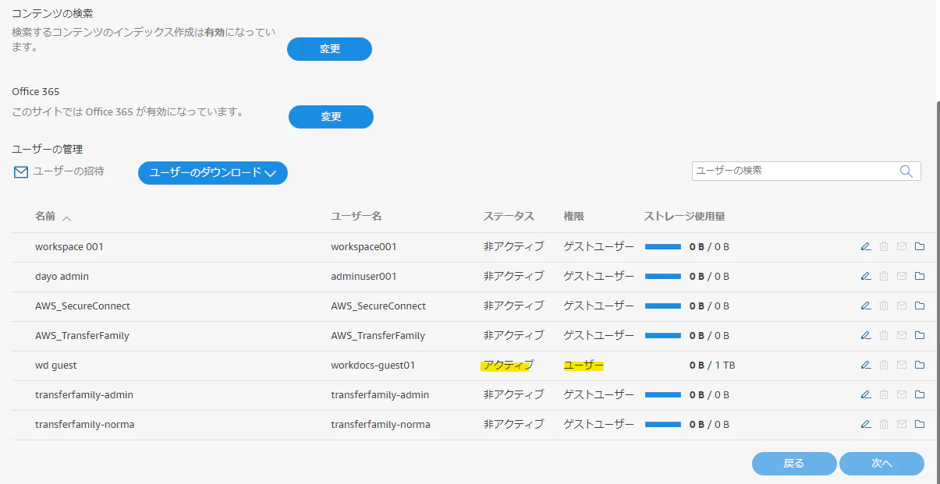Image resolution: width=940 pixels, height=484 pixels.
Task: Click the 戻る button
Action: click(x=794, y=464)
